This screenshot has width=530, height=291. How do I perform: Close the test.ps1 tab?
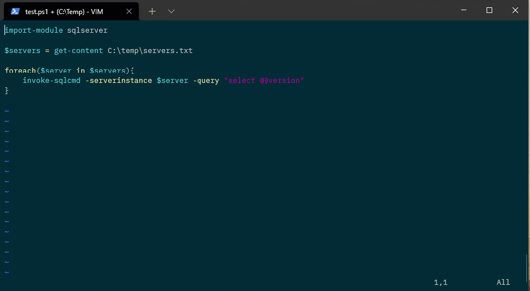[x=130, y=11]
